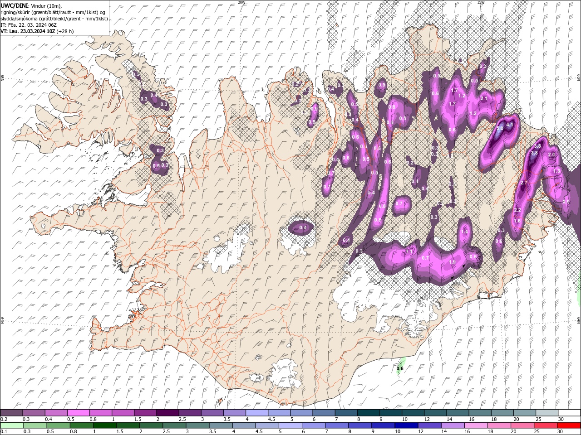The image size is (581, 435).
Task: Click the 2.7 snowfall value on east coast
Action: click(x=523, y=183)
